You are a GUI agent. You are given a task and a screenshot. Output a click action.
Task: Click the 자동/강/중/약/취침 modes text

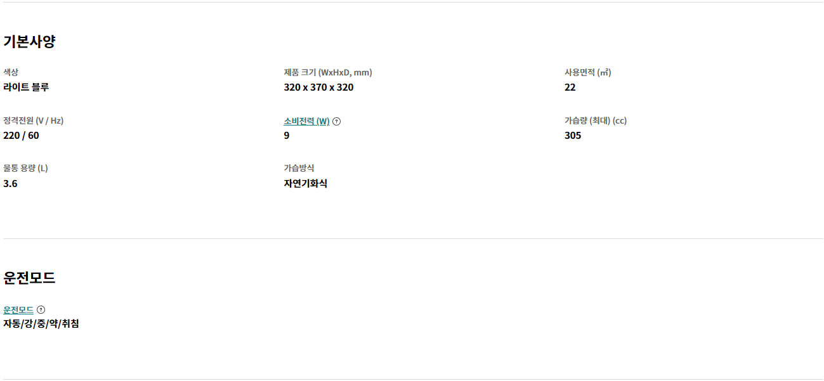tap(41, 324)
